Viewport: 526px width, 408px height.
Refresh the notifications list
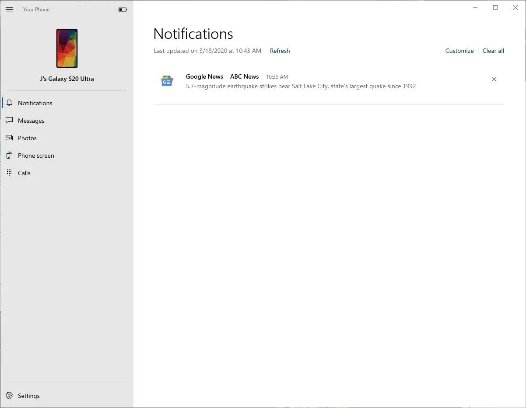click(x=280, y=51)
